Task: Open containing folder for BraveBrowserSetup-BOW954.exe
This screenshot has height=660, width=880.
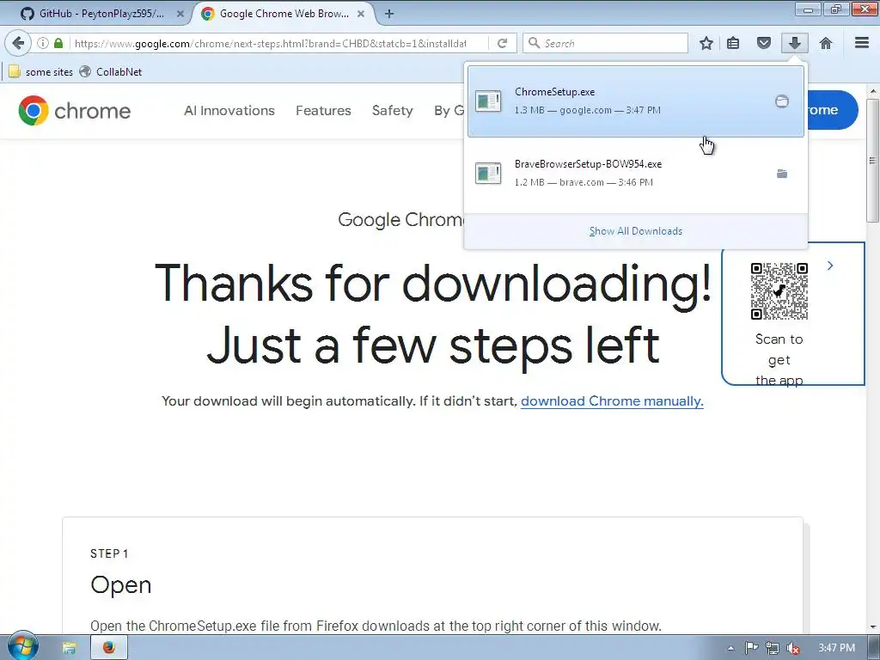Action: (782, 174)
